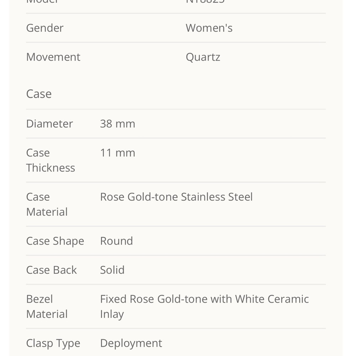Click the Case Material label
The height and width of the screenshot is (356, 356).
point(47,204)
